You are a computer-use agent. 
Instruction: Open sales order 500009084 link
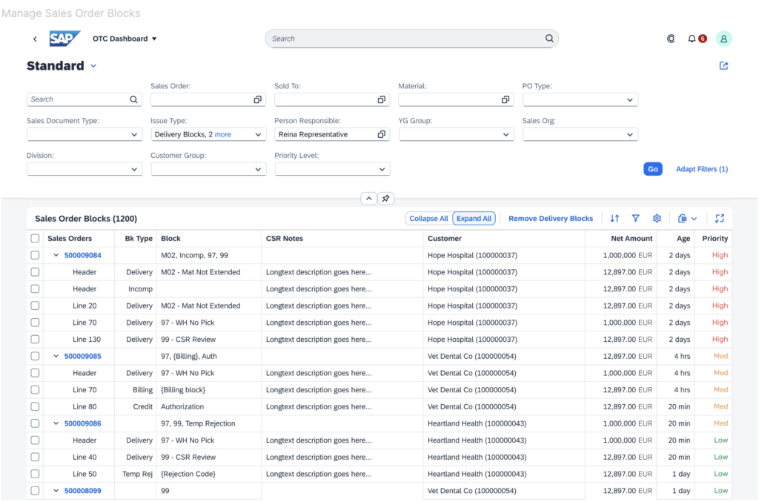pos(83,255)
